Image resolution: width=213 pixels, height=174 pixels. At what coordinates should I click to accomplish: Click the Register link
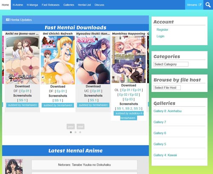click(x=162, y=29)
